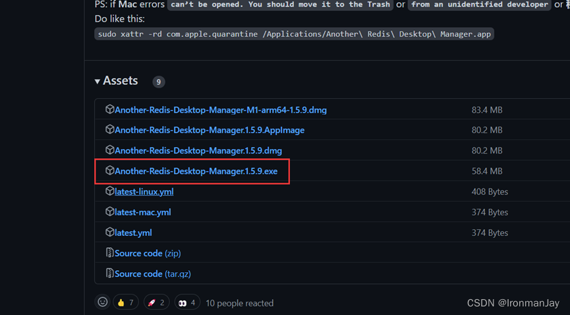This screenshot has height=315, width=570.
Task: Click the 'from an unidentified developer' code snippet
Action: point(480,5)
